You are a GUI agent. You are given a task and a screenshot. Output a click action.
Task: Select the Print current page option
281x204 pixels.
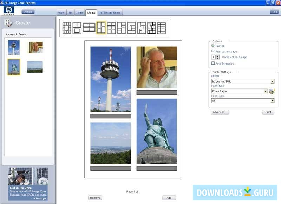pyautogui.click(x=213, y=51)
